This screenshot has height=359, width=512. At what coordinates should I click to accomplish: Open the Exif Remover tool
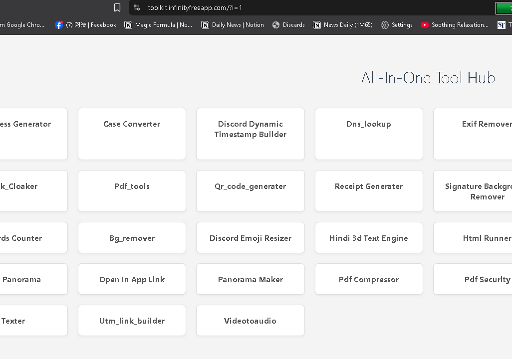click(473, 134)
